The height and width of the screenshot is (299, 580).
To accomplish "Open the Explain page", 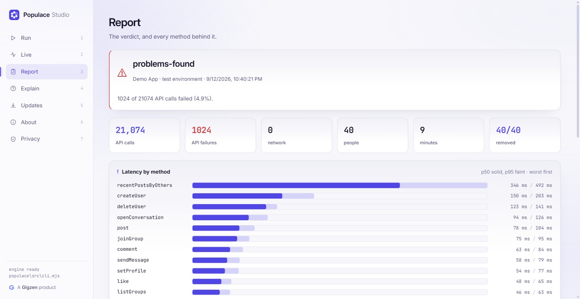I will pyautogui.click(x=47, y=88).
